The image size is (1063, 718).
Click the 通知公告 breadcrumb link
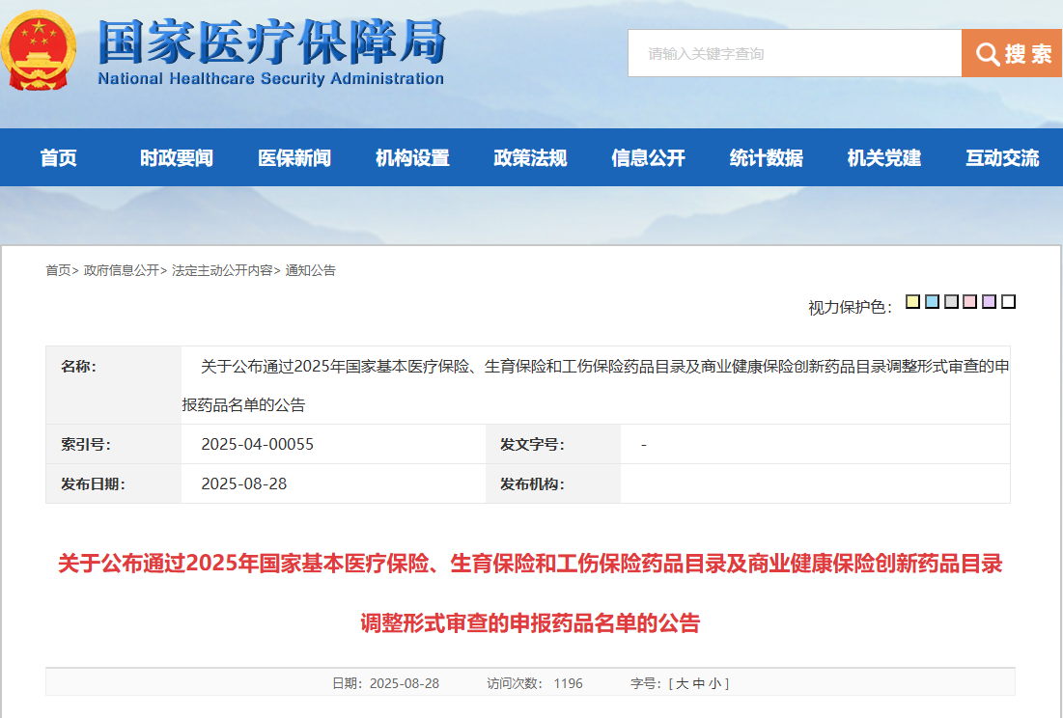[x=310, y=271]
